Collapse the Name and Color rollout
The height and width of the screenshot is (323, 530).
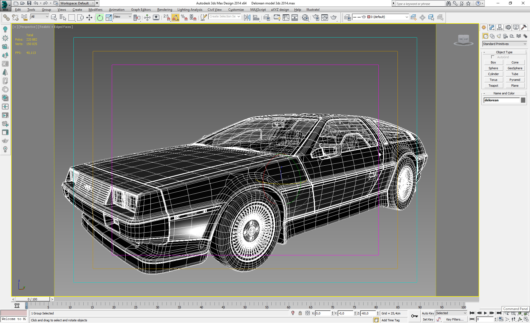point(504,93)
